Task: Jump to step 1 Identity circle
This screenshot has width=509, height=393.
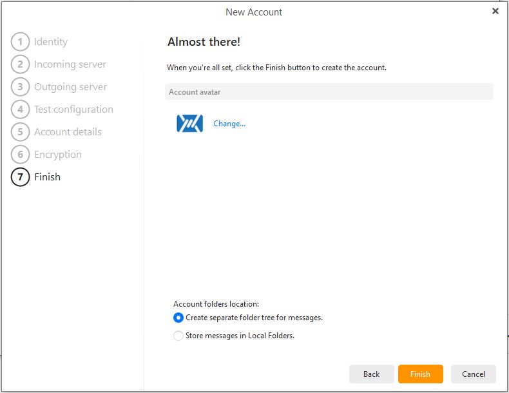Action: (20, 41)
